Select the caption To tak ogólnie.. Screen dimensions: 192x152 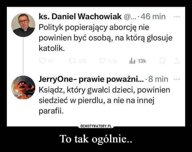96,139
